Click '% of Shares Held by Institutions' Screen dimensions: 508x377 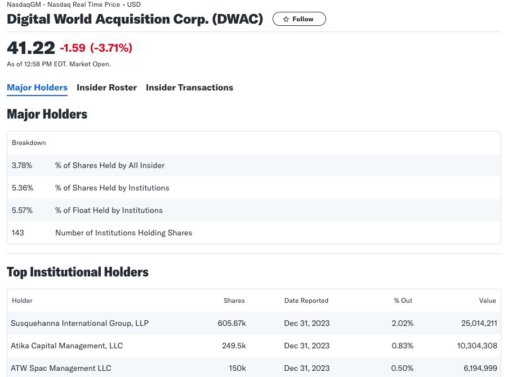click(112, 188)
